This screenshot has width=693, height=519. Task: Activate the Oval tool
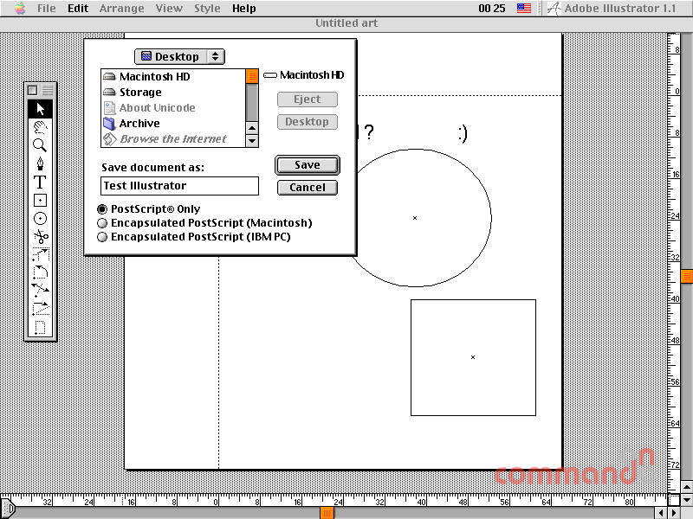(x=40, y=219)
